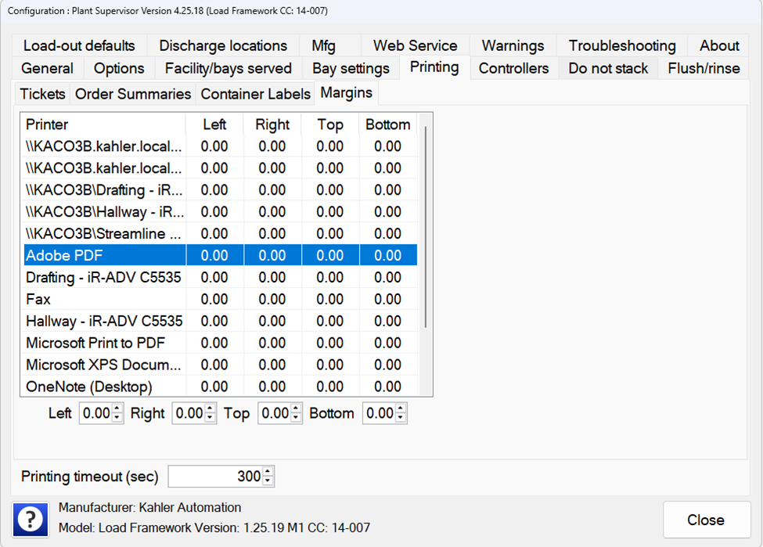
Task: Switch to the Tickets sub-tab
Action: coord(42,94)
